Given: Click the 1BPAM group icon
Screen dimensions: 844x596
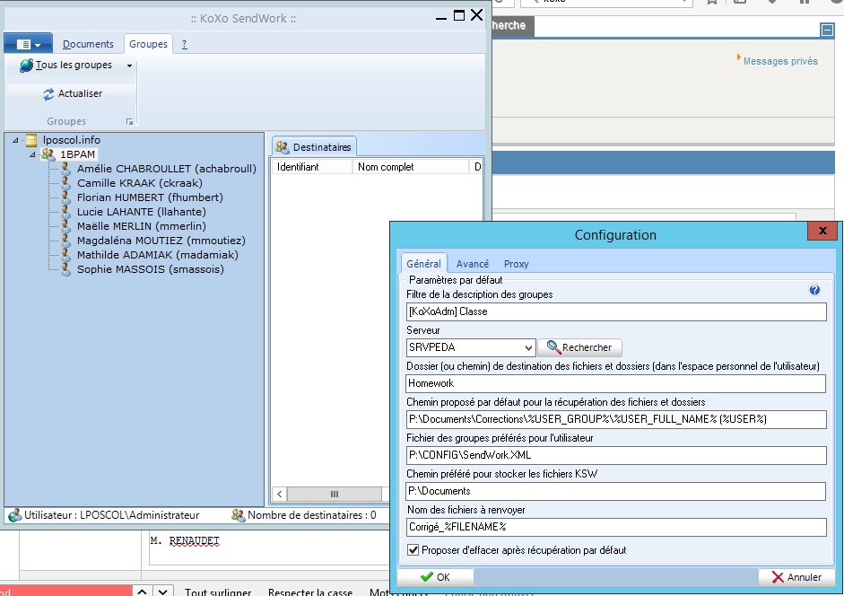Looking at the screenshot, I should point(48,154).
